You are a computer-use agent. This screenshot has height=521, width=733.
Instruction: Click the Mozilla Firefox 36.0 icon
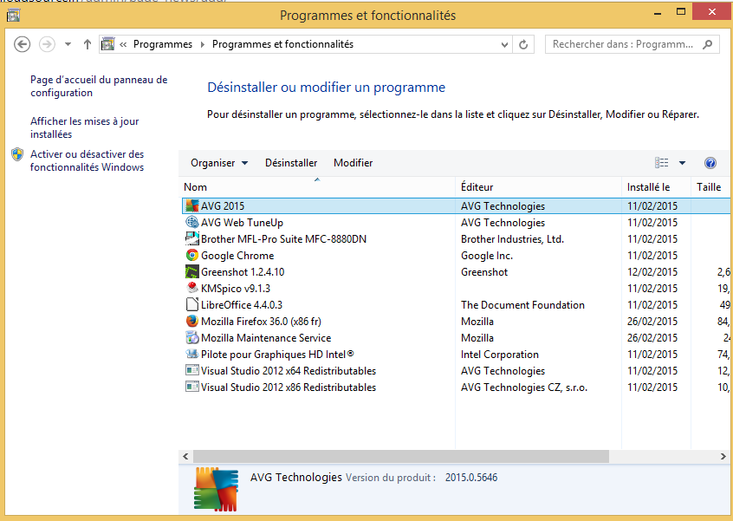[x=192, y=322]
